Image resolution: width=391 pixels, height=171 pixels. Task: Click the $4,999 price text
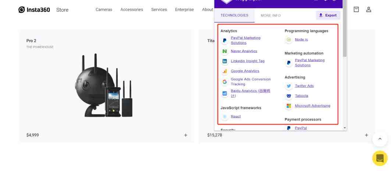(33, 135)
